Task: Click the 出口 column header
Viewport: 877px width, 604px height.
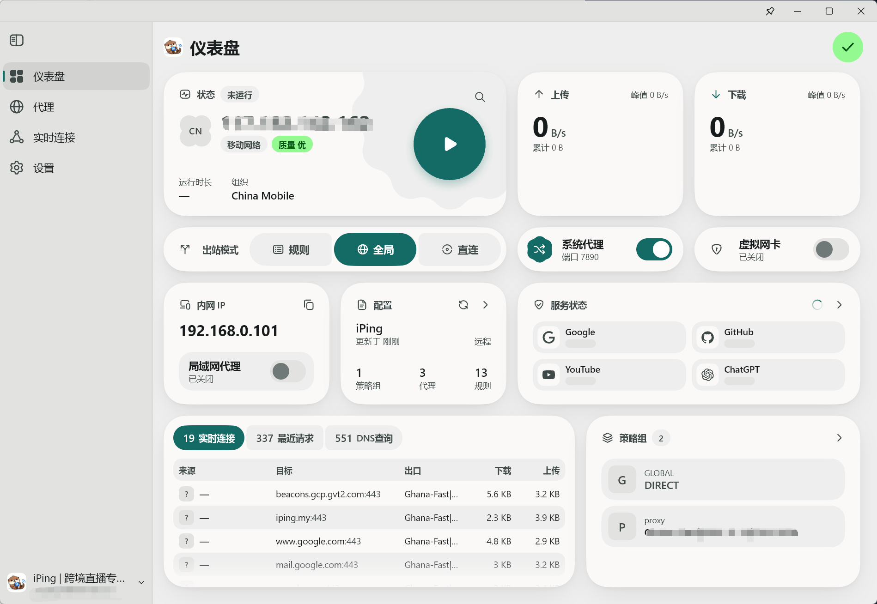Action: tap(413, 471)
